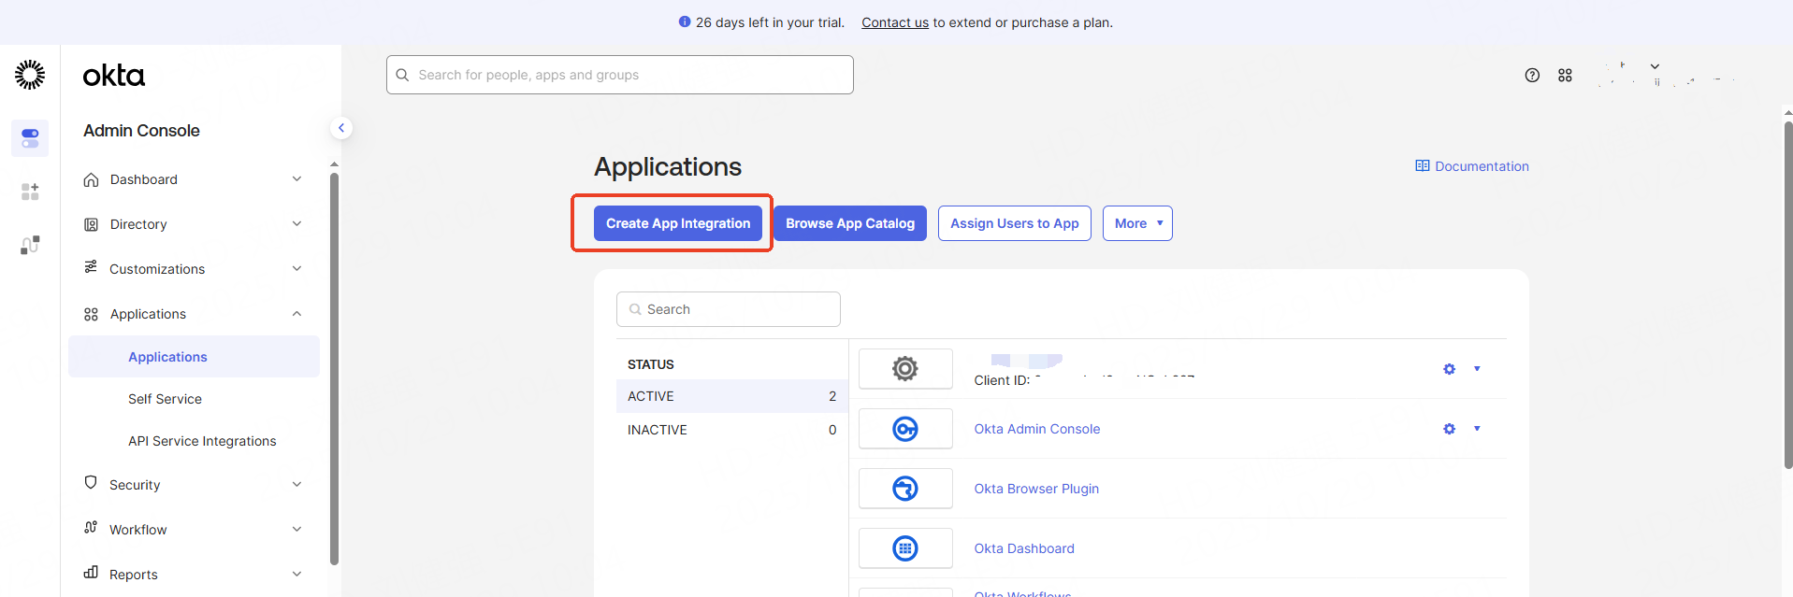This screenshot has height=597, width=1793.
Task: Click Create App Integration button
Action: (x=678, y=223)
